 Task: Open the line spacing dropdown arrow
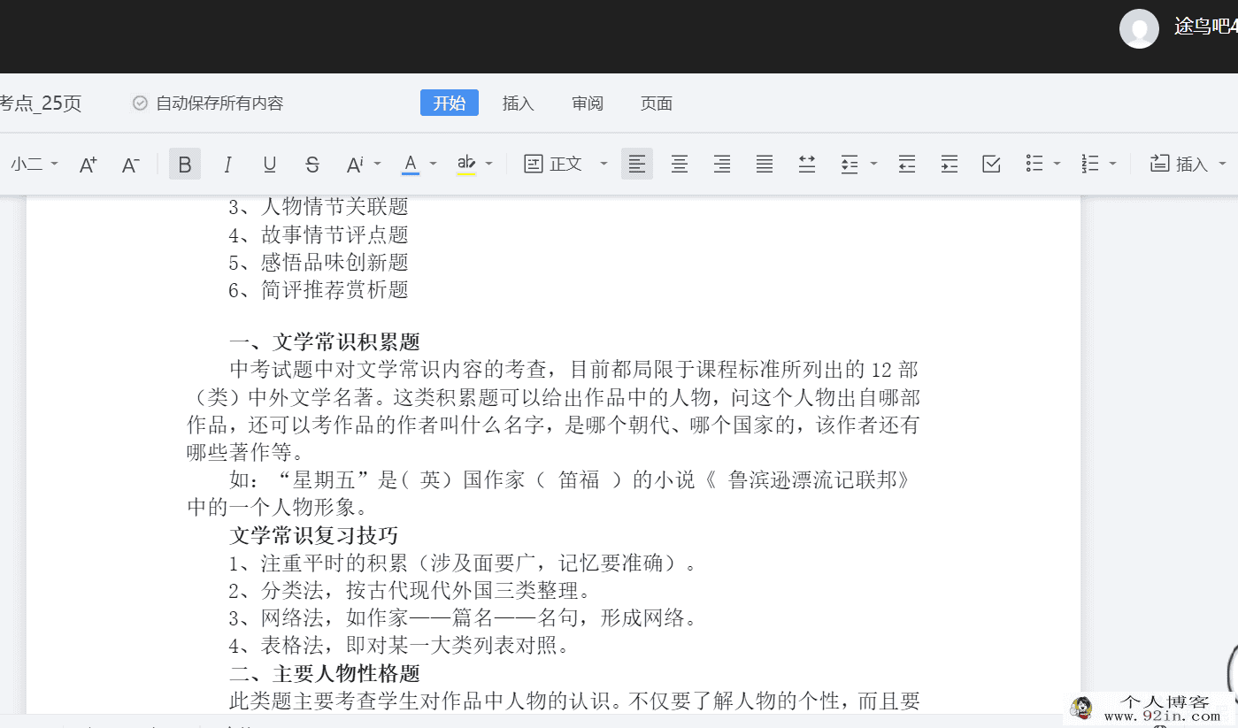coord(873,164)
